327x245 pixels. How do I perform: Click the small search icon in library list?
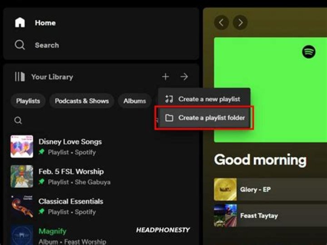tap(18, 120)
